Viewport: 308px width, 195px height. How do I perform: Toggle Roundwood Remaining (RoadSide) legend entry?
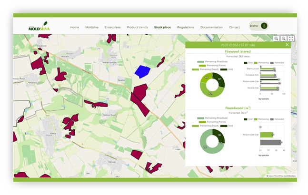(x=212, y=118)
